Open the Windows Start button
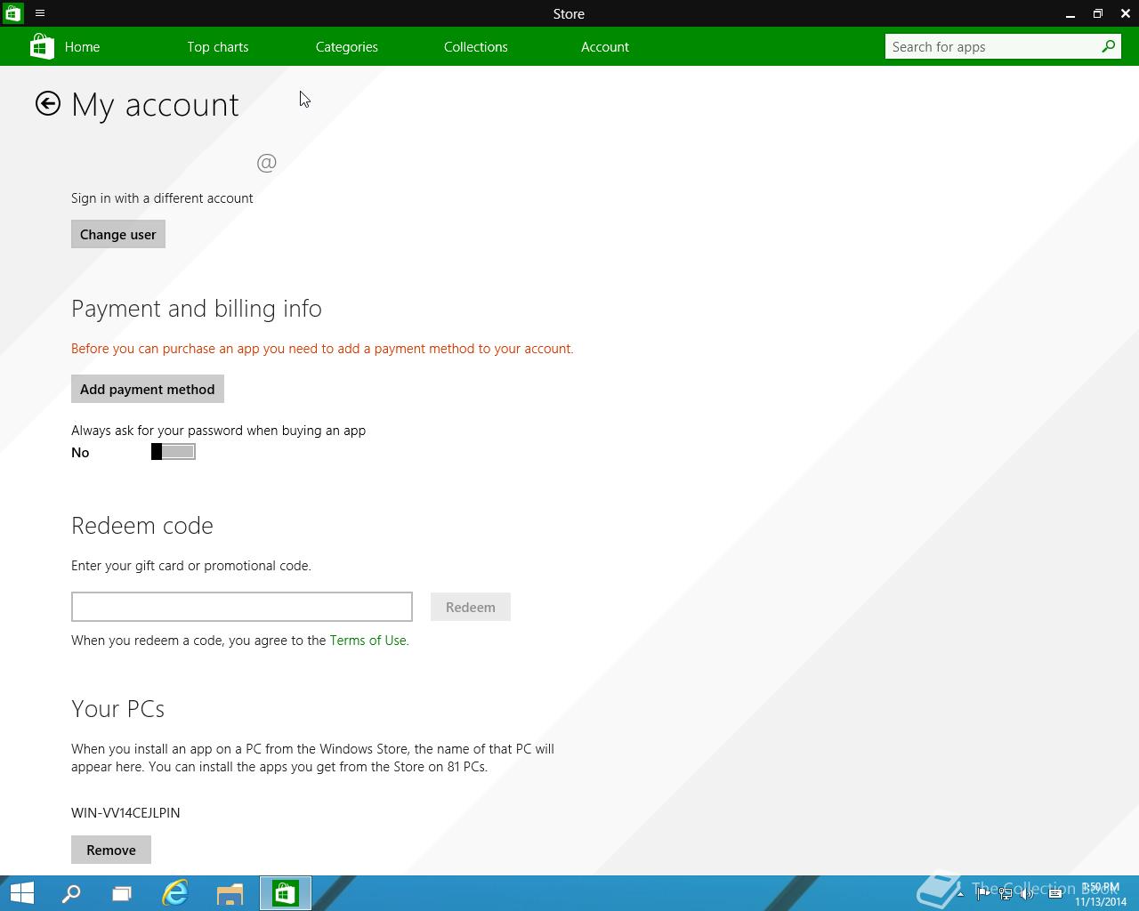 point(21,893)
